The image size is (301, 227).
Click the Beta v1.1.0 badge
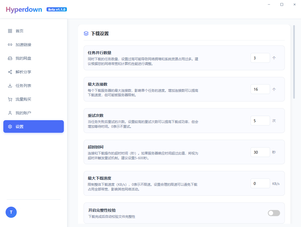[x=57, y=9]
